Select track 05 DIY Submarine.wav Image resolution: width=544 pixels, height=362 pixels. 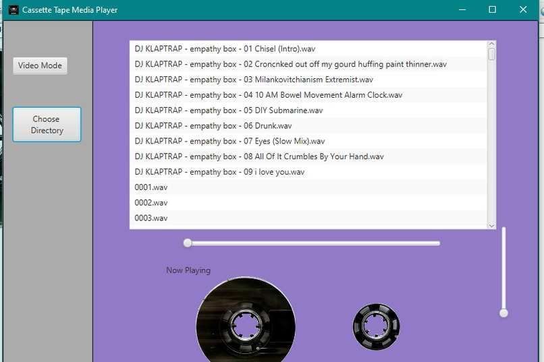308,110
